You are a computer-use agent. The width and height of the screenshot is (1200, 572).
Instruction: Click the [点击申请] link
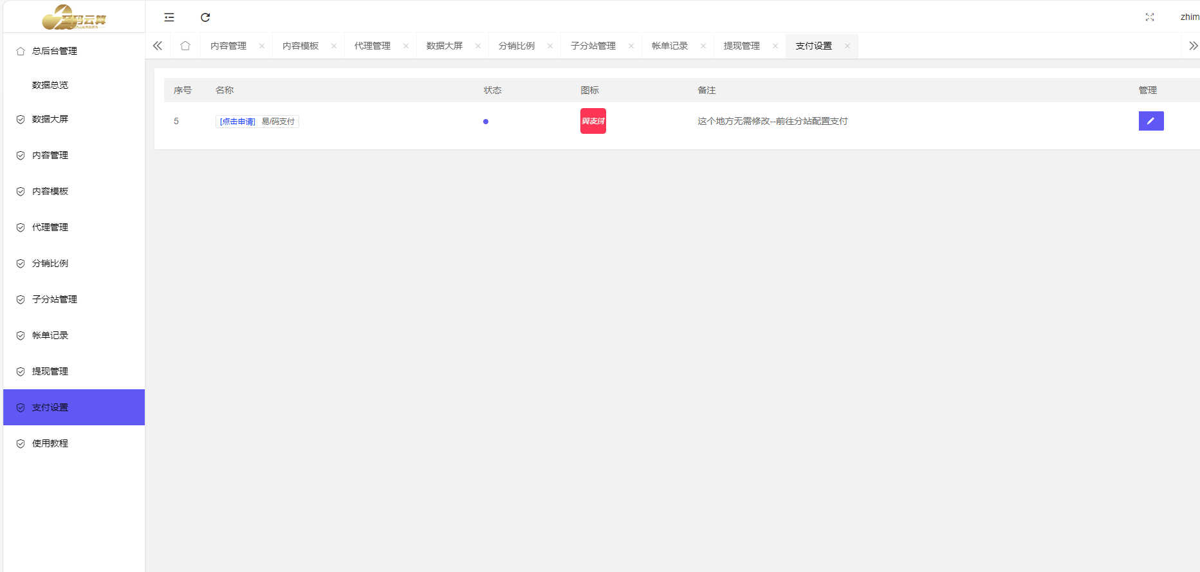pos(237,122)
